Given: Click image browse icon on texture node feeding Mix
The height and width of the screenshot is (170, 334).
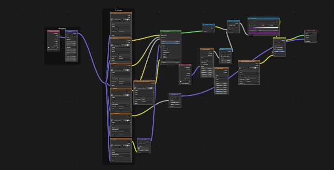Looking at the screenshot, I should 240,68.
